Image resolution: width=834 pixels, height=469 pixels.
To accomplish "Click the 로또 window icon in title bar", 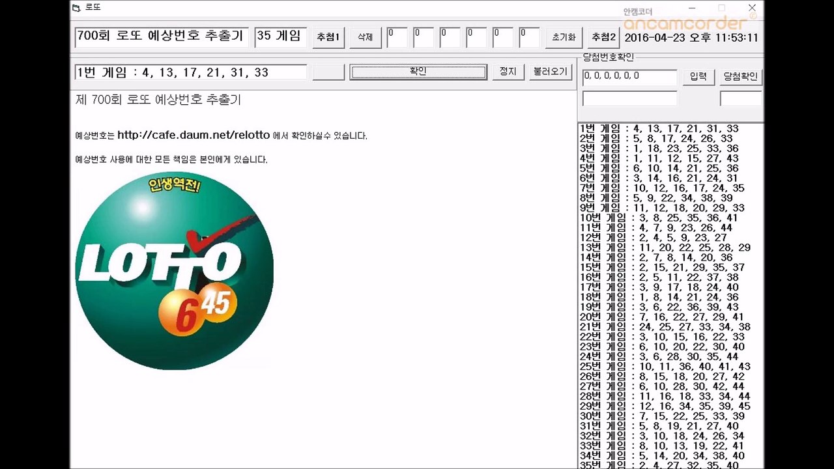I will 76,8.
